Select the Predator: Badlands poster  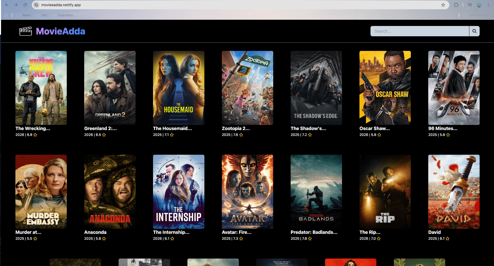pos(316,192)
